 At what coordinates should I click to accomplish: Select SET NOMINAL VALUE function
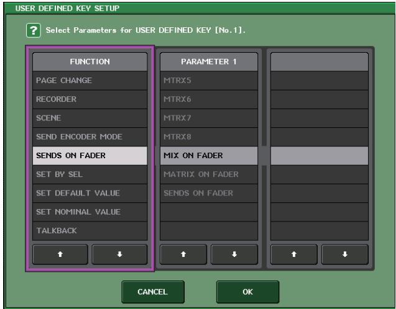[x=90, y=212]
